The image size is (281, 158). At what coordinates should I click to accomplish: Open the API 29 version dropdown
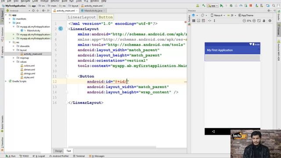tap(231, 15)
